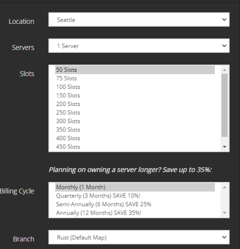Choose 100 Slots from the list

pyautogui.click(x=135, y=87)
